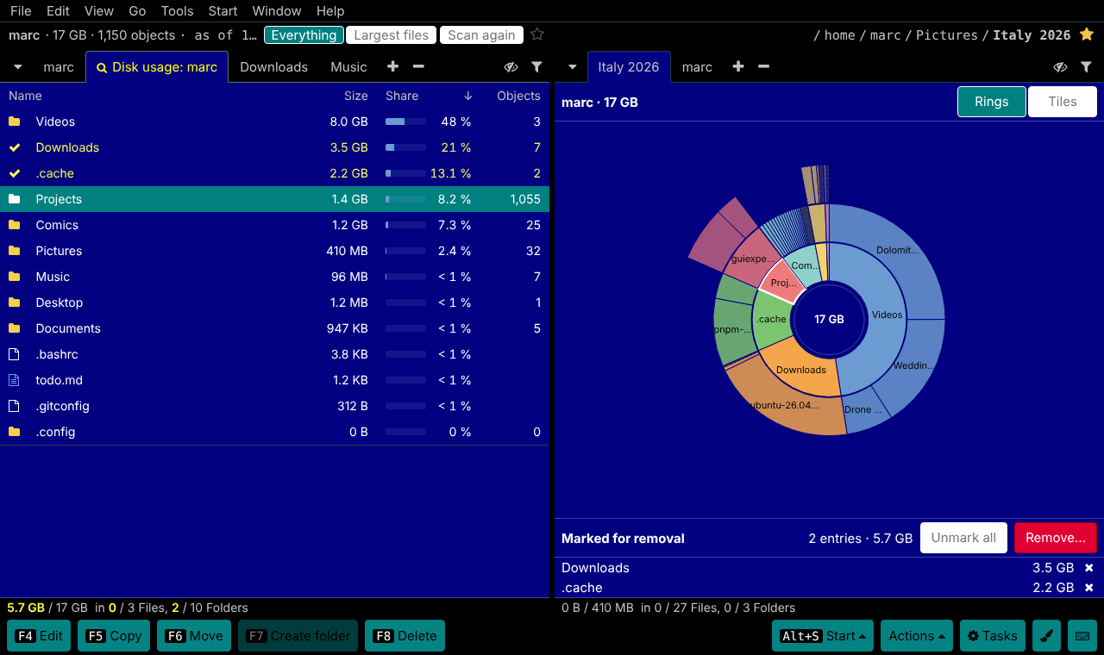Switch the chart to Tiles view
Image resolution: width=1104 pixels, height=655 pixels.
coord(1063,102)
